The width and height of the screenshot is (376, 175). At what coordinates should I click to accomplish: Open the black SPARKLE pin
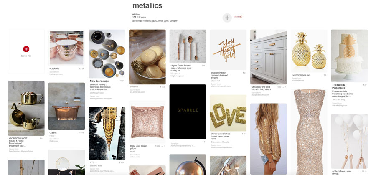[188, 112]
